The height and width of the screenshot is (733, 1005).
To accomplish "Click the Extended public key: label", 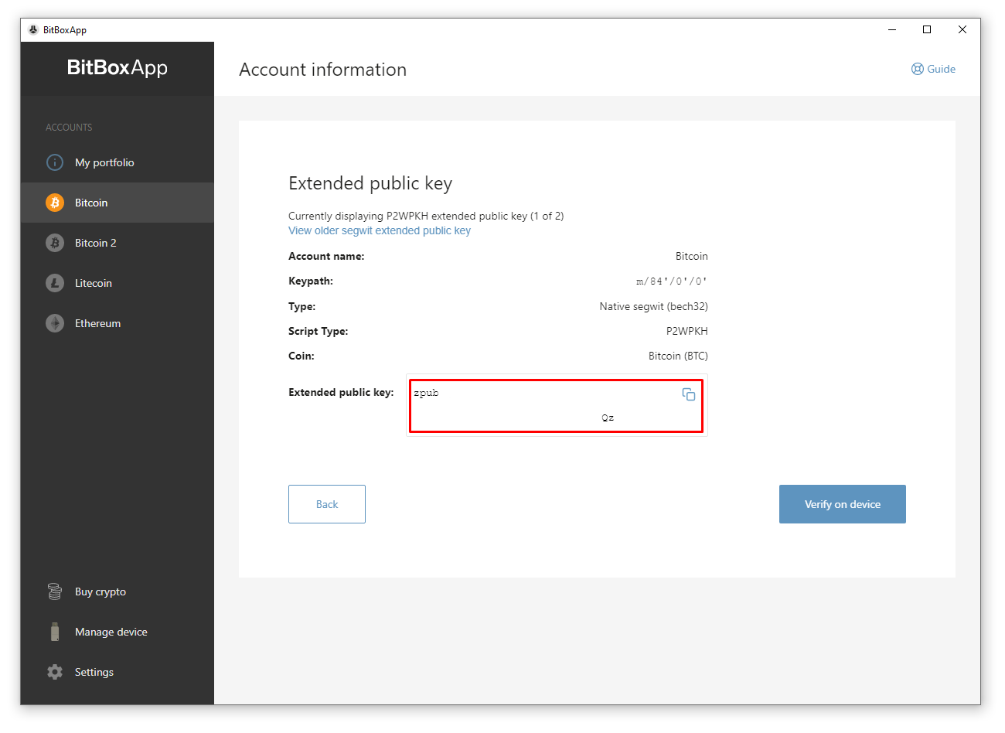I will tap(341, 392).
